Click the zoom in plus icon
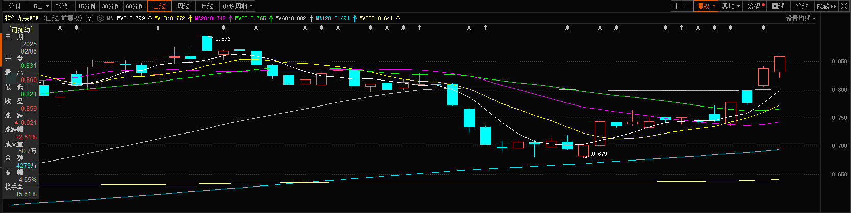851x213 pixels. (676, 6)
